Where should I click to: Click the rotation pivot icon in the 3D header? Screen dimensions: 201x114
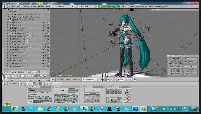(x=108, y=80)
